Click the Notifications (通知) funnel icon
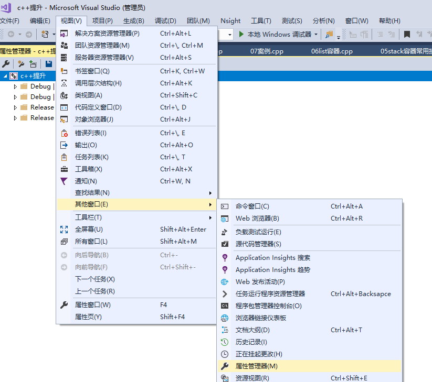The height and width of the screenshot is (382, 432). click(x=64, y=181)
